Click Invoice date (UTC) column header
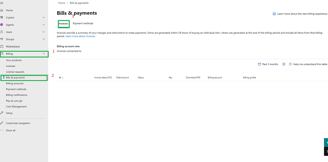 coord(103,77)
